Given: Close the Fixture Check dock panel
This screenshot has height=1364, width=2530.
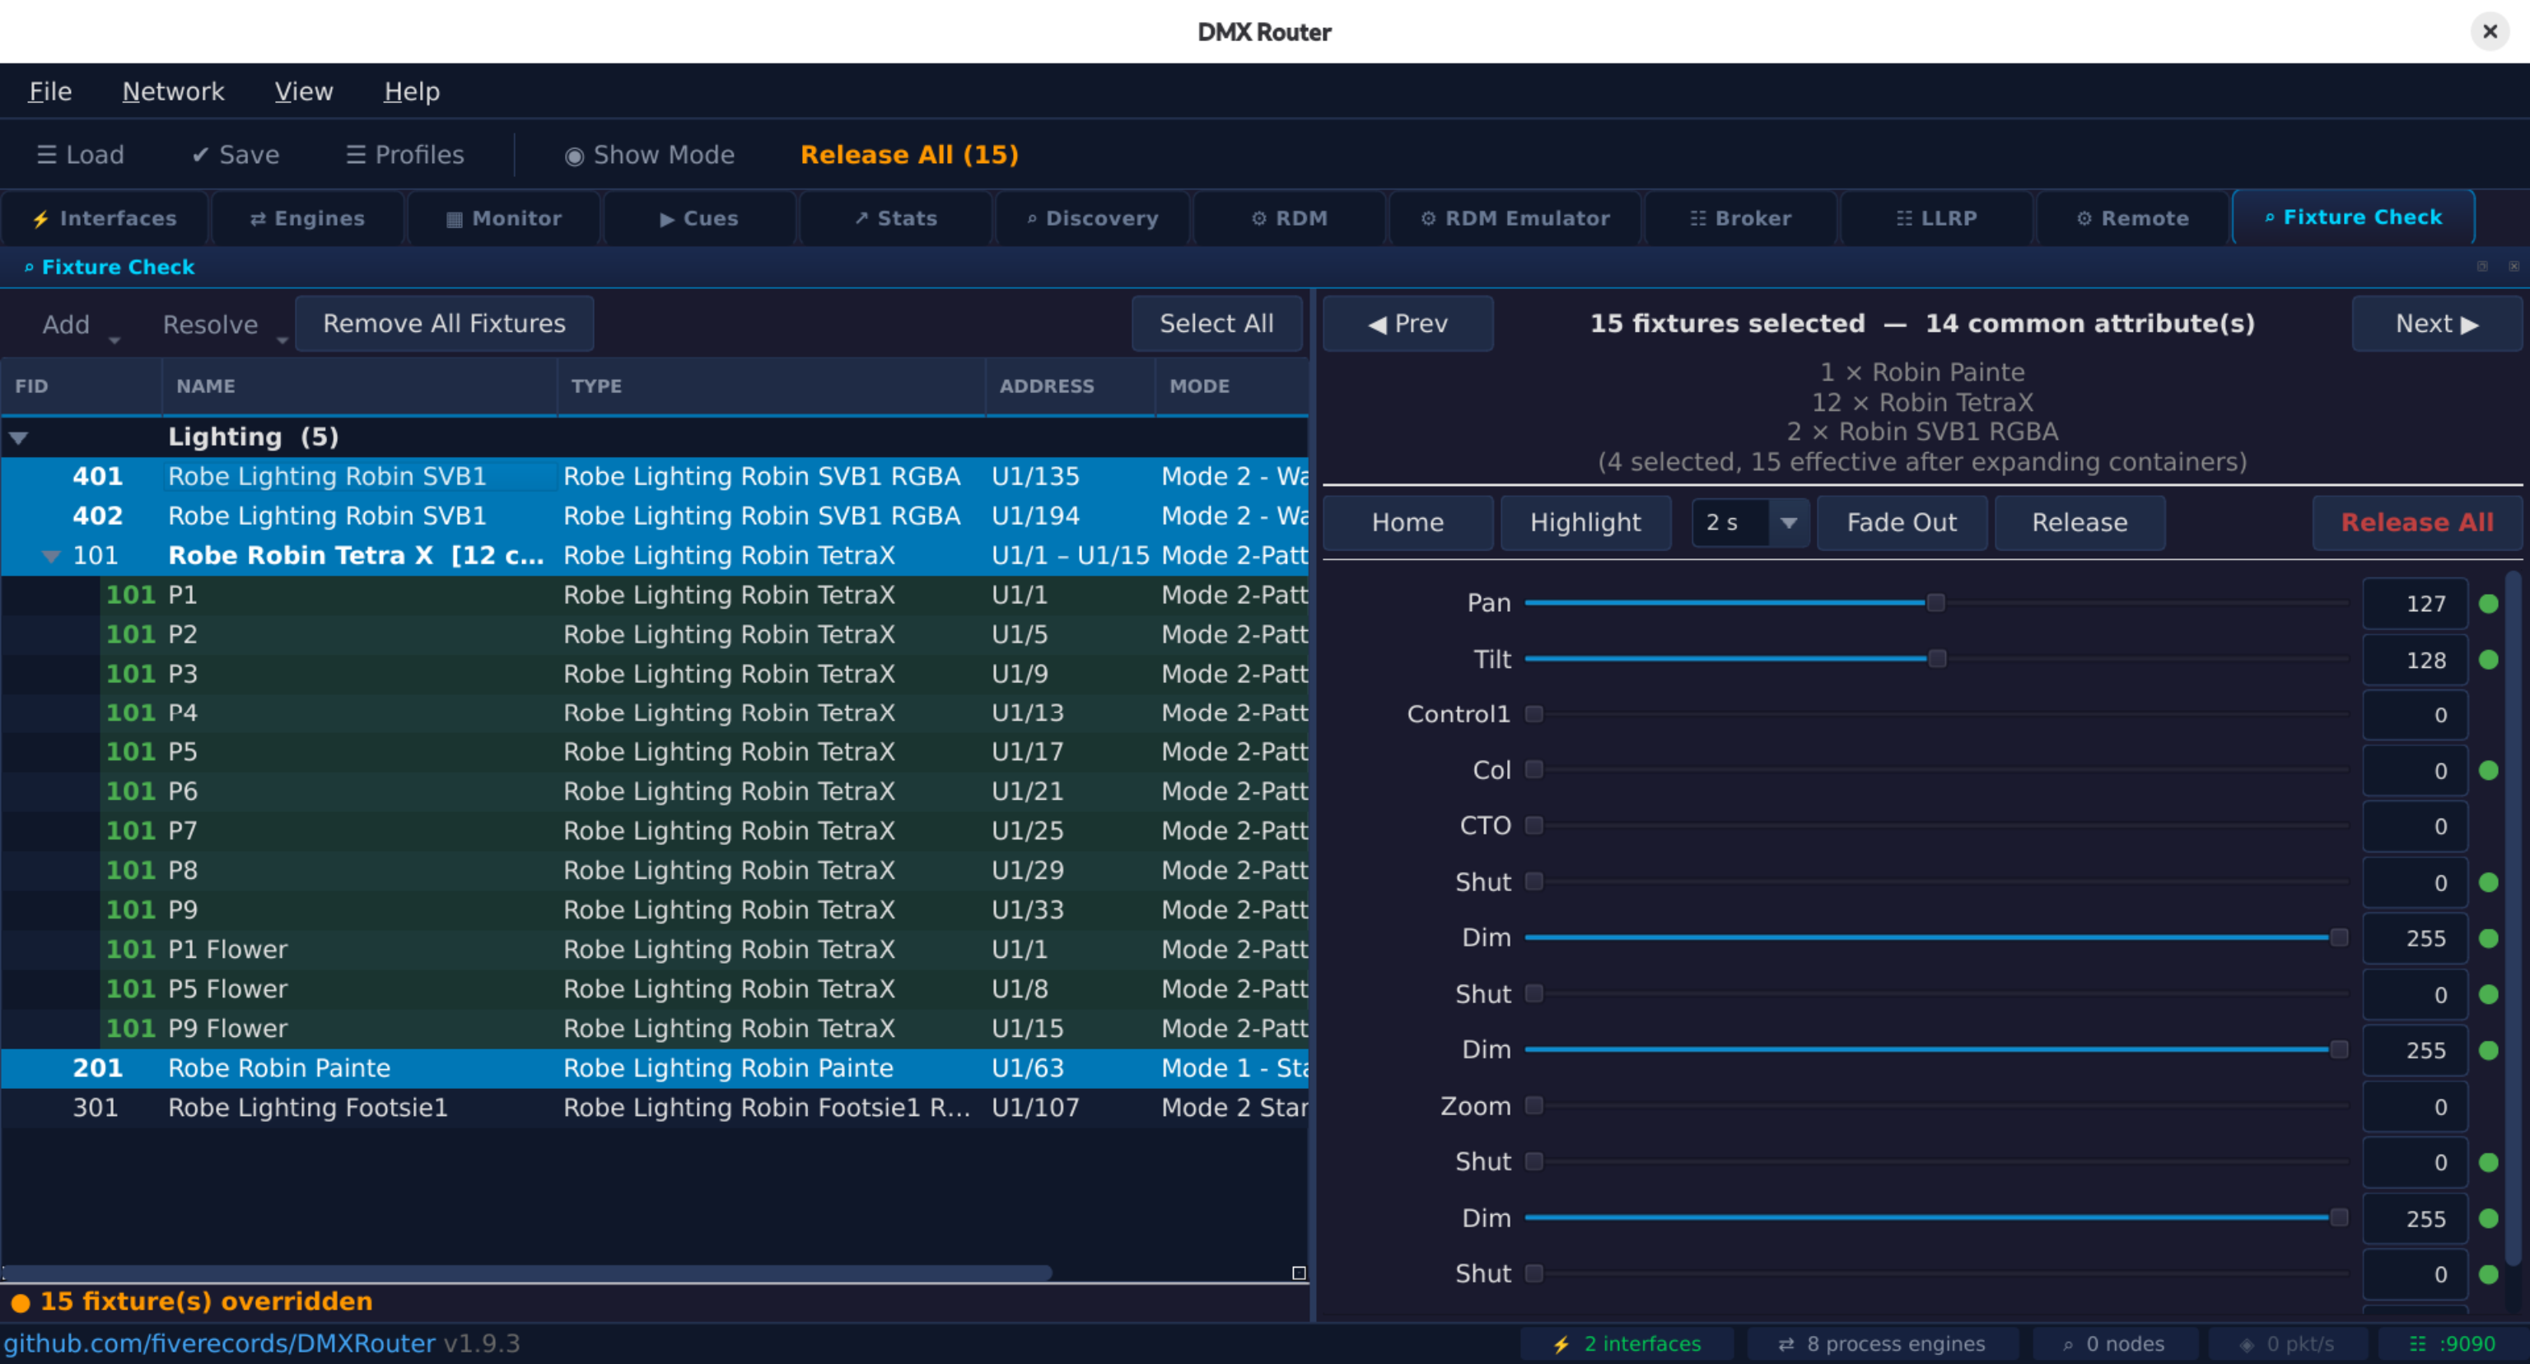Looking at the screenshot, I should [2514, 266].
